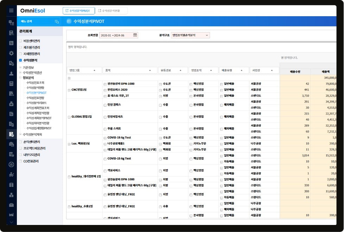Click the briefcase icon near the bottom of the left rail

coord(11,205)
